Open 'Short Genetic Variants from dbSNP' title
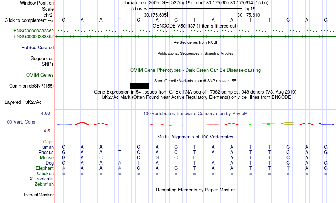The image size is (336, 203). [195, 81]
